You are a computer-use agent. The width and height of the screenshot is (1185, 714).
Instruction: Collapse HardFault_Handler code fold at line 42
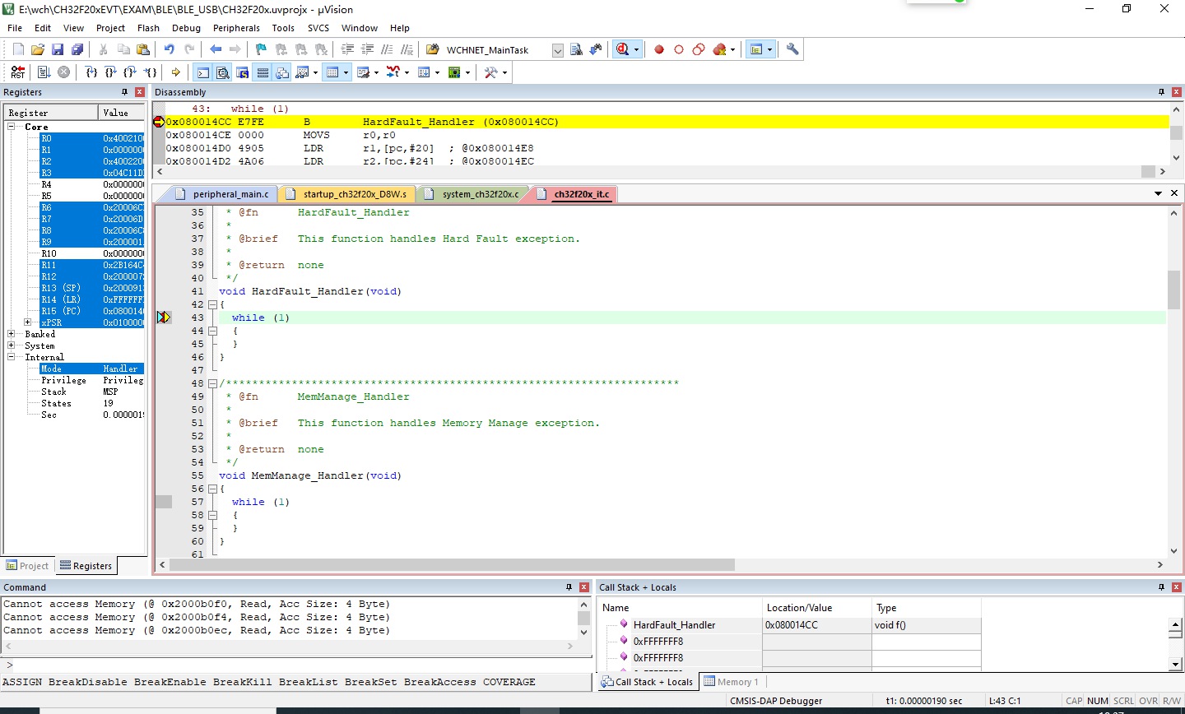212,304
